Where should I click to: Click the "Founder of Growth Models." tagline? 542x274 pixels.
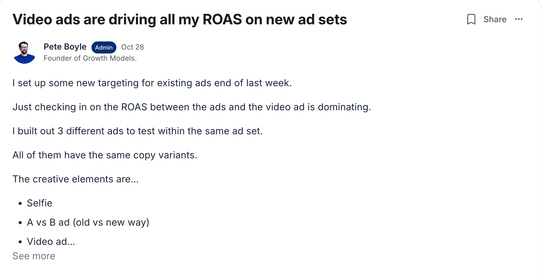point(90,58)
